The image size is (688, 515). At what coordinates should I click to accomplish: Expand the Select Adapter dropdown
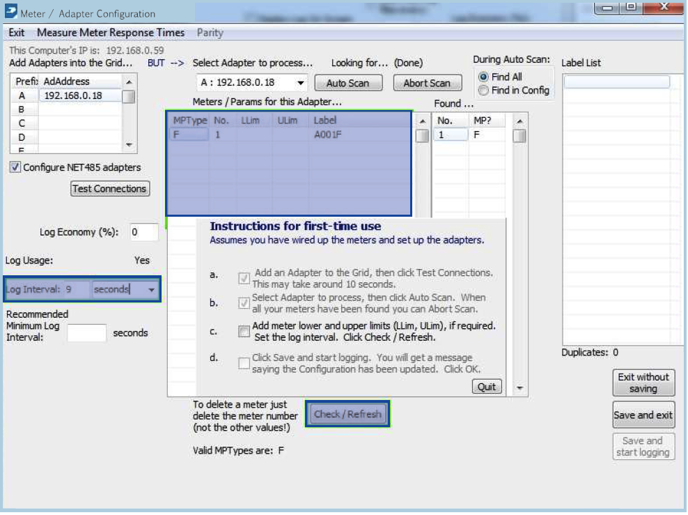(x=300, y=83)
